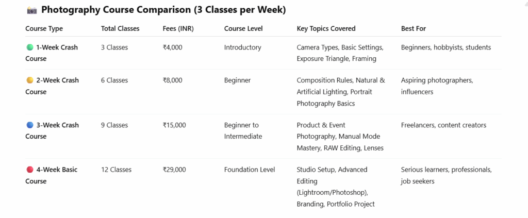Click the ₹4,000 fee cell

[x=172, y=47]
